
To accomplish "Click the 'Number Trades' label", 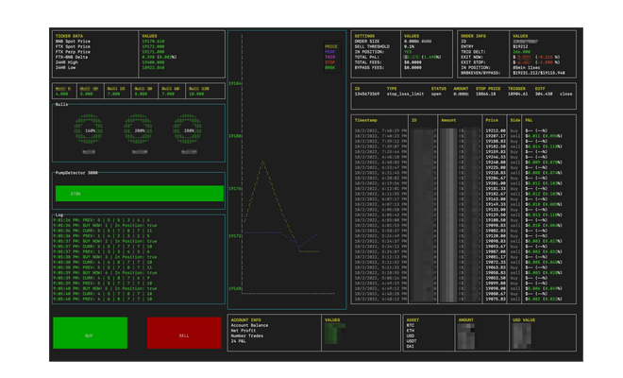I will tap(246, 335).
